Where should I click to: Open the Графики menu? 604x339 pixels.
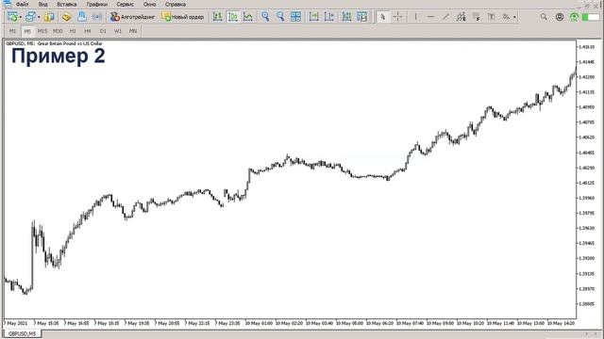click(x=96, y=4)
